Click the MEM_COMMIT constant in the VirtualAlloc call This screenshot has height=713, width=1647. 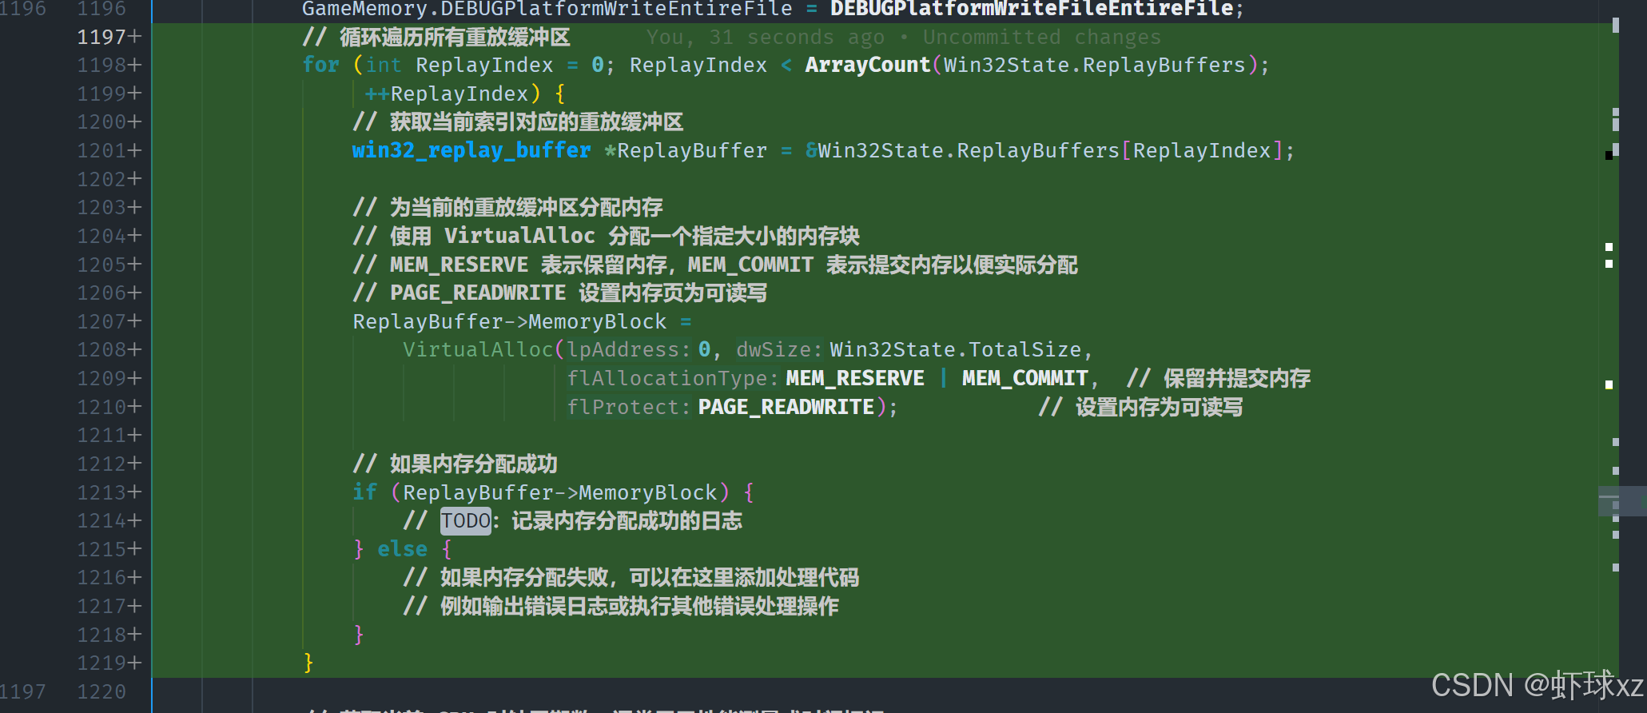(1025, 379)
